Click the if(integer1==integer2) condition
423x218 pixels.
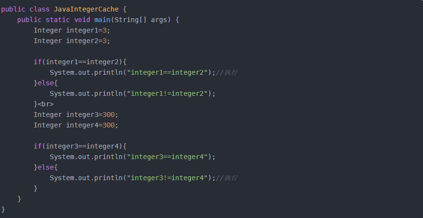point(80,62)
